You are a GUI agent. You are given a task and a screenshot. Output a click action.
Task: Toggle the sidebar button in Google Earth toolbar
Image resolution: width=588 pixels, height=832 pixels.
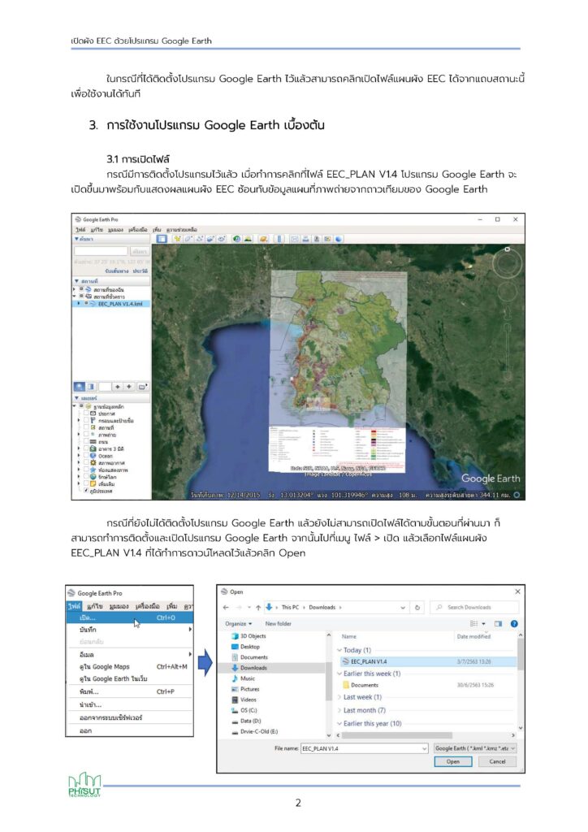[162, 239]
